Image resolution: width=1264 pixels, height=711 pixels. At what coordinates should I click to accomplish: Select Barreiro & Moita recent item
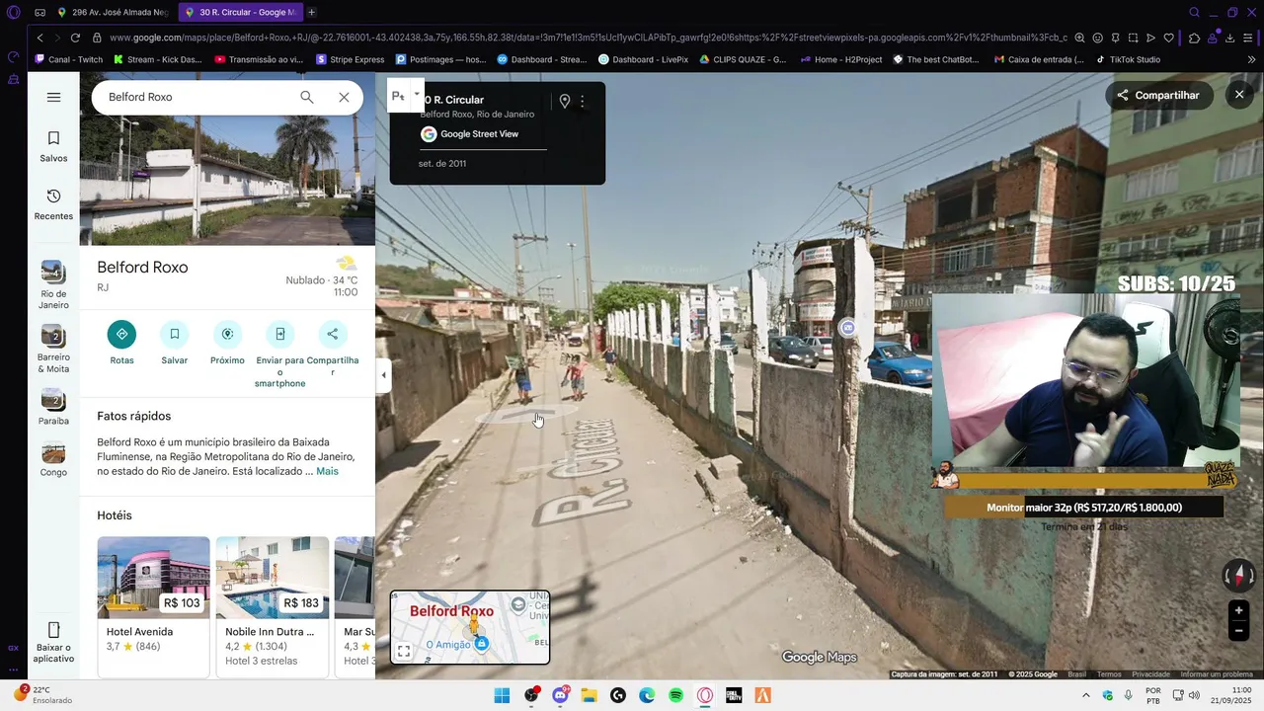click(x=53, y=349)
